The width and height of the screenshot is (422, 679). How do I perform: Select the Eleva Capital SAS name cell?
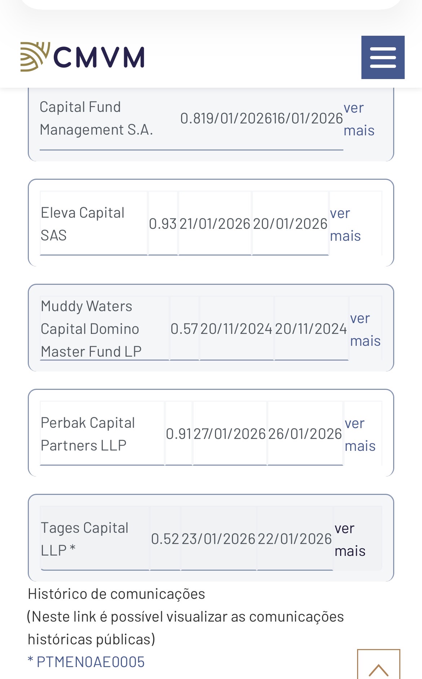83,224
